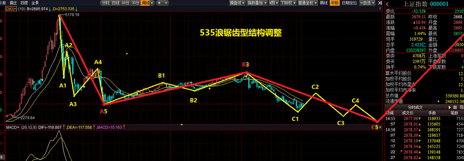
Task: Click the 手数 column header
Action: coord(432,113)
